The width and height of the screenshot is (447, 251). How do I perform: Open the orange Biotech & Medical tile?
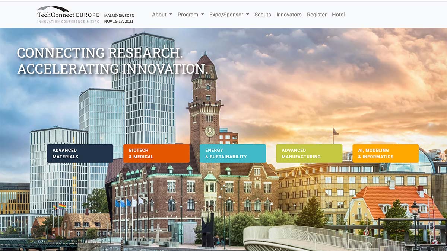click(x=156, y=154)
